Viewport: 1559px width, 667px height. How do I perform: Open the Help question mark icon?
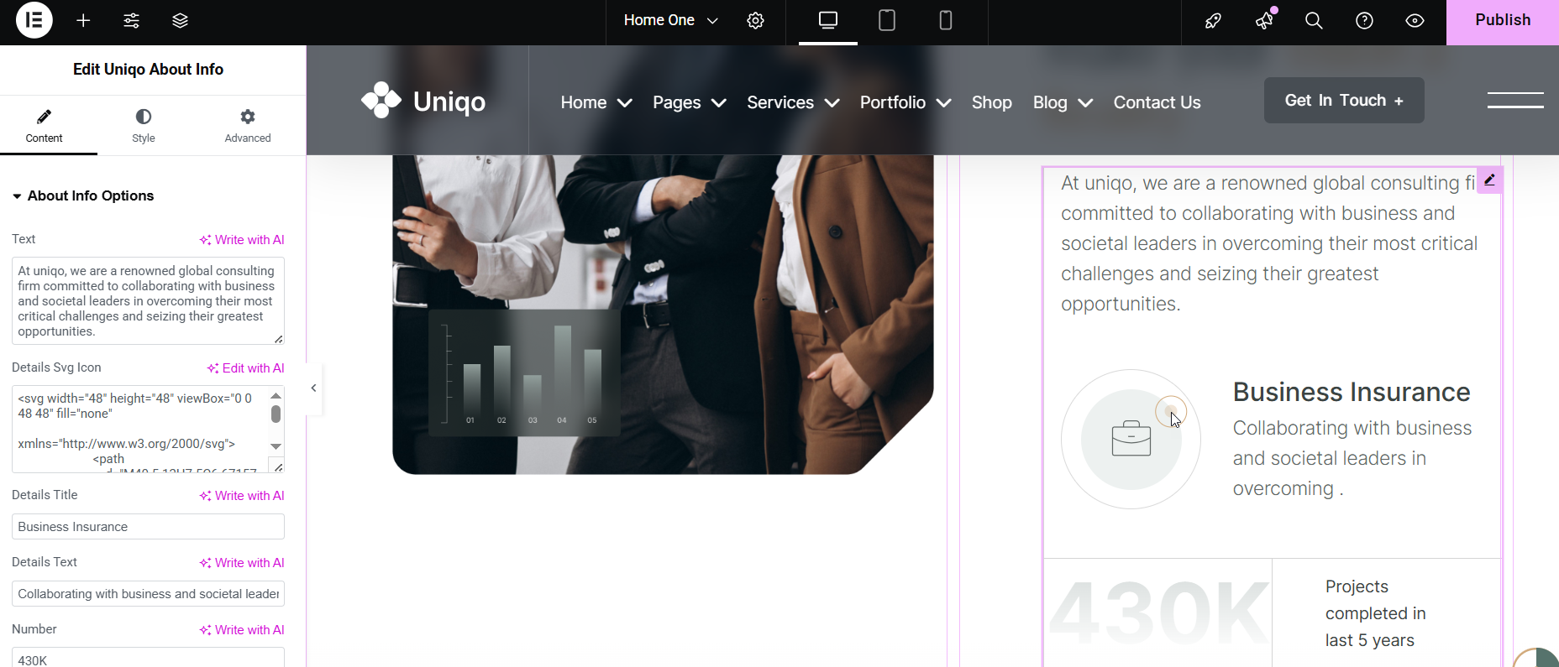click(x=1364, y=21)
